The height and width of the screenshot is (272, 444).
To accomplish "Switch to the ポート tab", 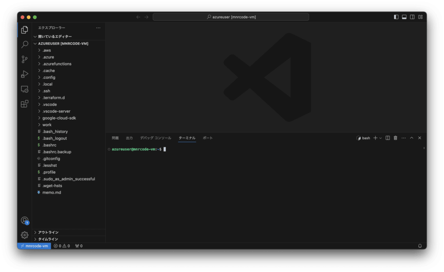I will click(x=208, y=138).
